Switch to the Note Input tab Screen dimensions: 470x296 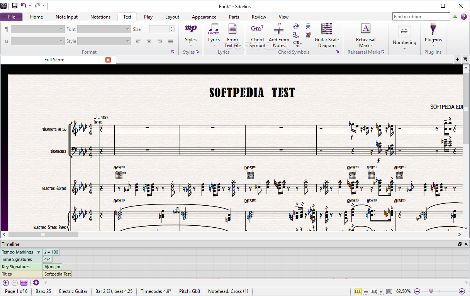pyautogui.click(x=66, y=17)
